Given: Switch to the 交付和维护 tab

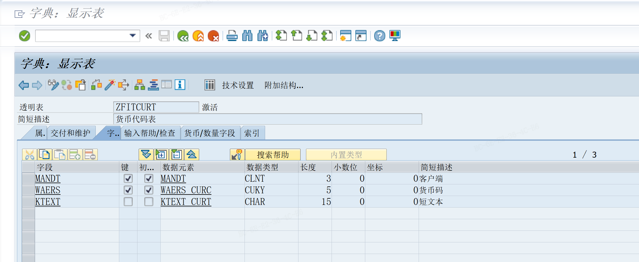Looking at the screenshot, I should 71,133.
